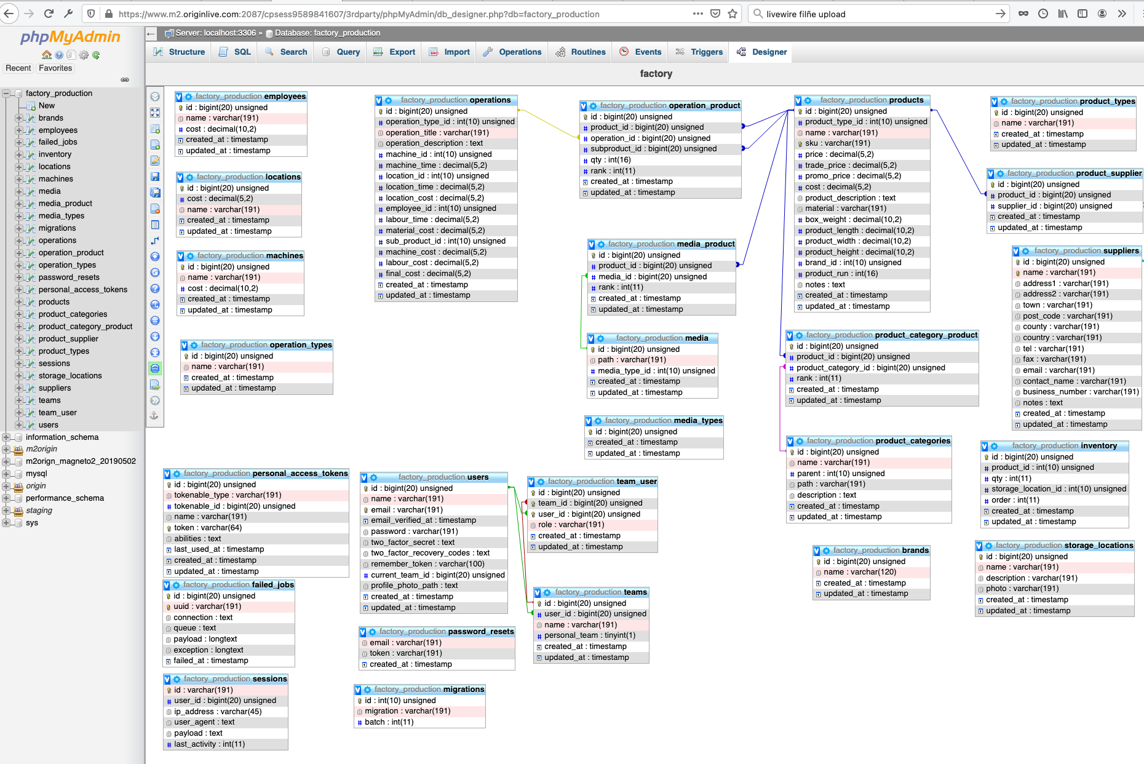This screenshot has width=1144, height=764.
Task: Click Add tables from other databases icon
Action: (155, 129)
